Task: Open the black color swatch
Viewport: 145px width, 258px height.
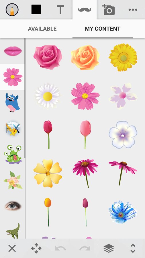Action: (x=36, y=9)
